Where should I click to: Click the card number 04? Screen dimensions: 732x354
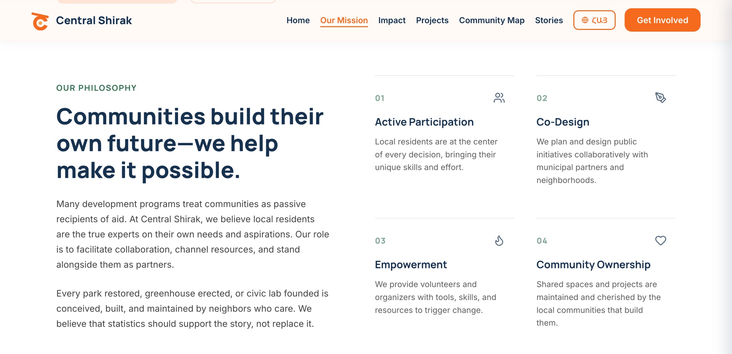coord(542,241)
